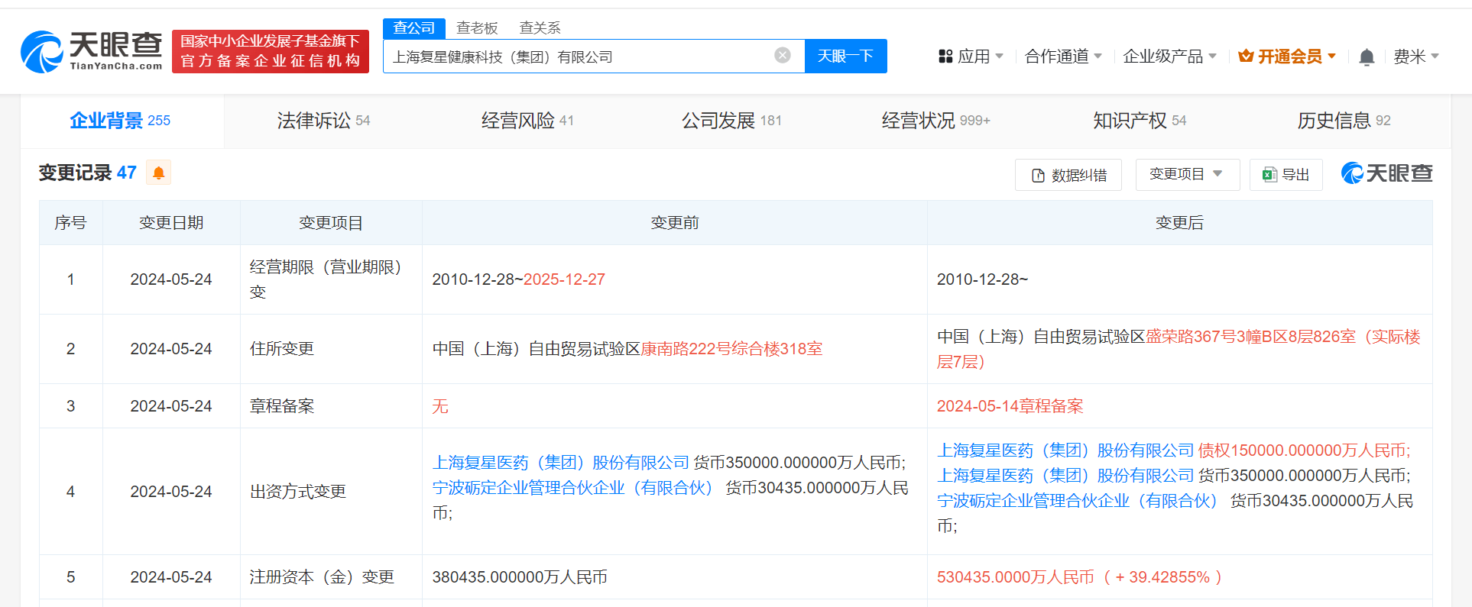Click the data correction document icon
This screenshot has height=607, width=1472.
coord(1038,176)
